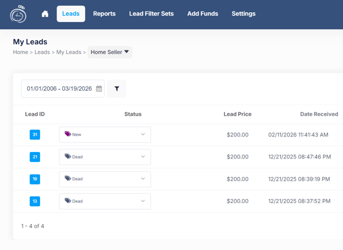
Task: Switch to Lead Filter Sets tab
Action: (152, 14)
